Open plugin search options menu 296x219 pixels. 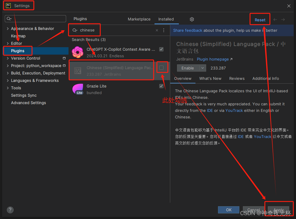click(164, 30)
